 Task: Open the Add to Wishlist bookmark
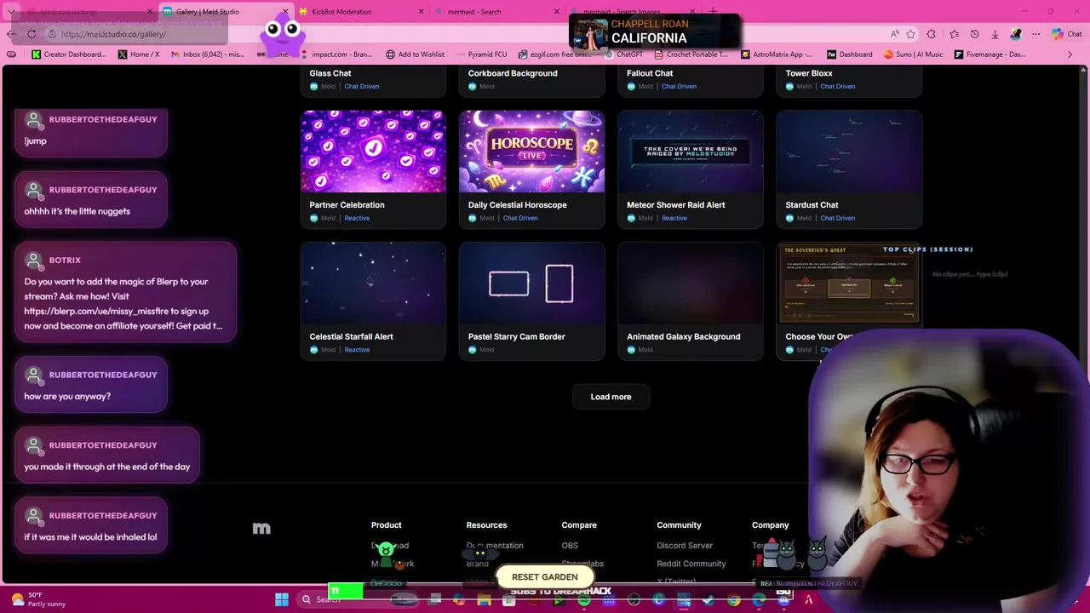[x=415, y=54]
